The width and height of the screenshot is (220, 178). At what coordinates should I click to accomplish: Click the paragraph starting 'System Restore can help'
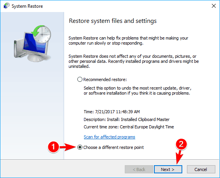[128, 40]
